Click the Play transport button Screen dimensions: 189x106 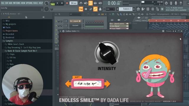57,3
